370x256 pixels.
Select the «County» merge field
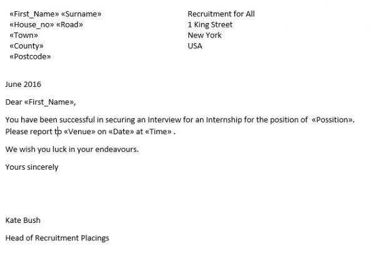(26, 46)
